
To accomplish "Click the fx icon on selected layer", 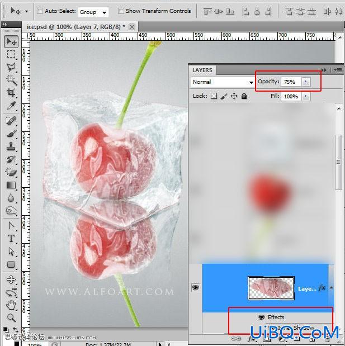I will pos(322,288).
